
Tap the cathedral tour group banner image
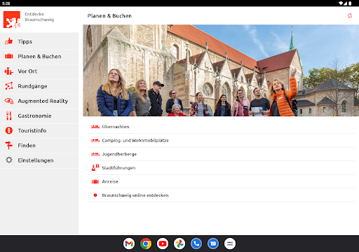coord(221,71)
